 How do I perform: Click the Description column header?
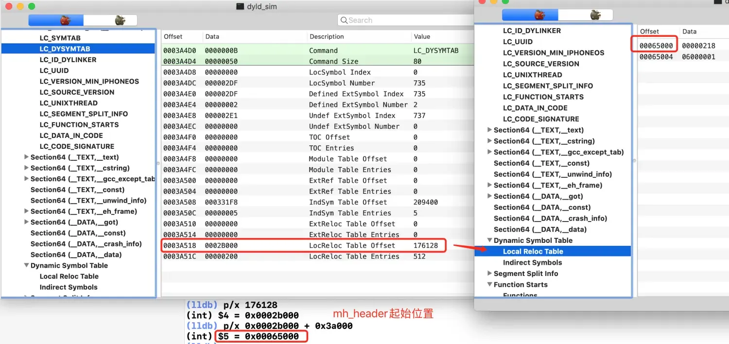[327, 36]
